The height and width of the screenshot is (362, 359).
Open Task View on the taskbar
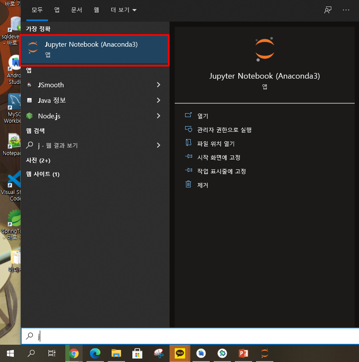coord(52,353)
